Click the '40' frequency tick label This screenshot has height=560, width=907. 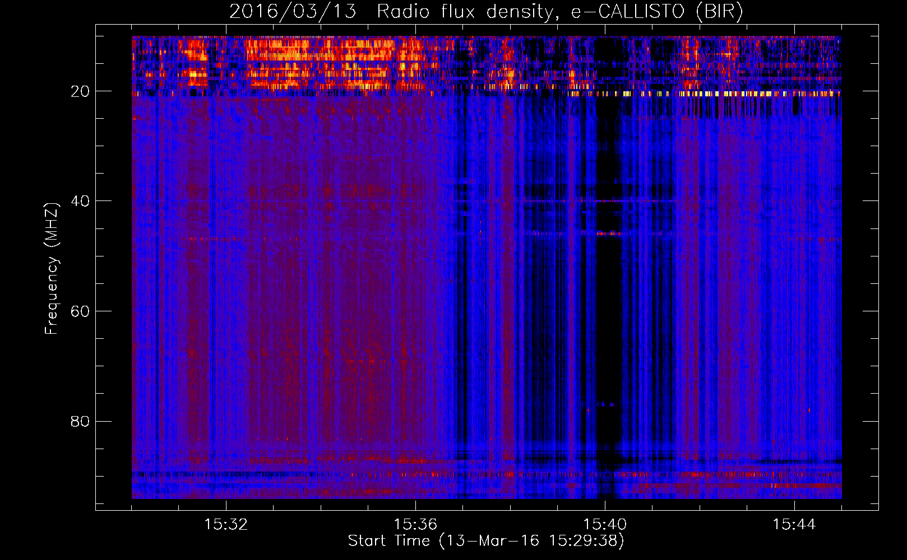coord(81,201)
